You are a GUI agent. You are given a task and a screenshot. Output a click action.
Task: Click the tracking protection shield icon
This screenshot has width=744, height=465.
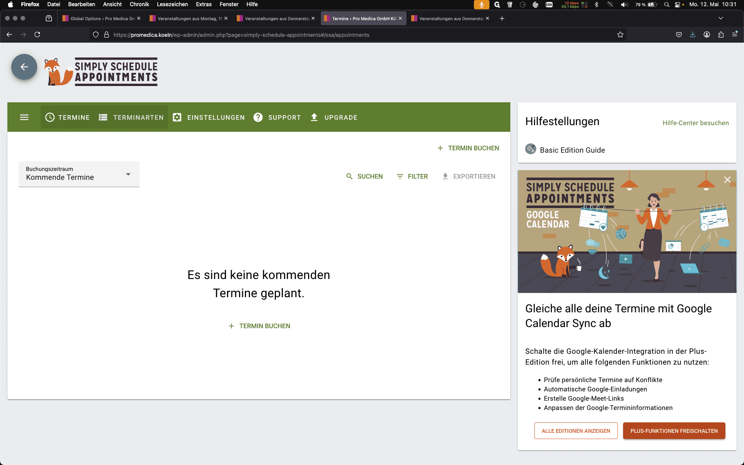pos(96,34)
